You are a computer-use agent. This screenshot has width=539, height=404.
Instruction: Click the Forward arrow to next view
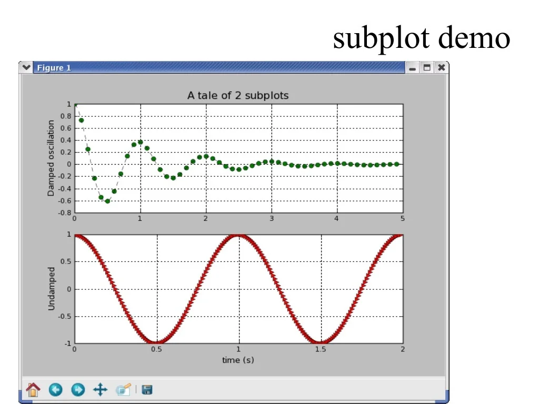78,390
